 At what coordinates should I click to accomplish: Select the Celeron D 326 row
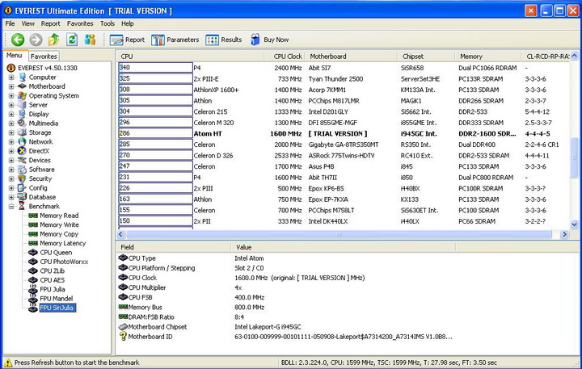[344, 156]
